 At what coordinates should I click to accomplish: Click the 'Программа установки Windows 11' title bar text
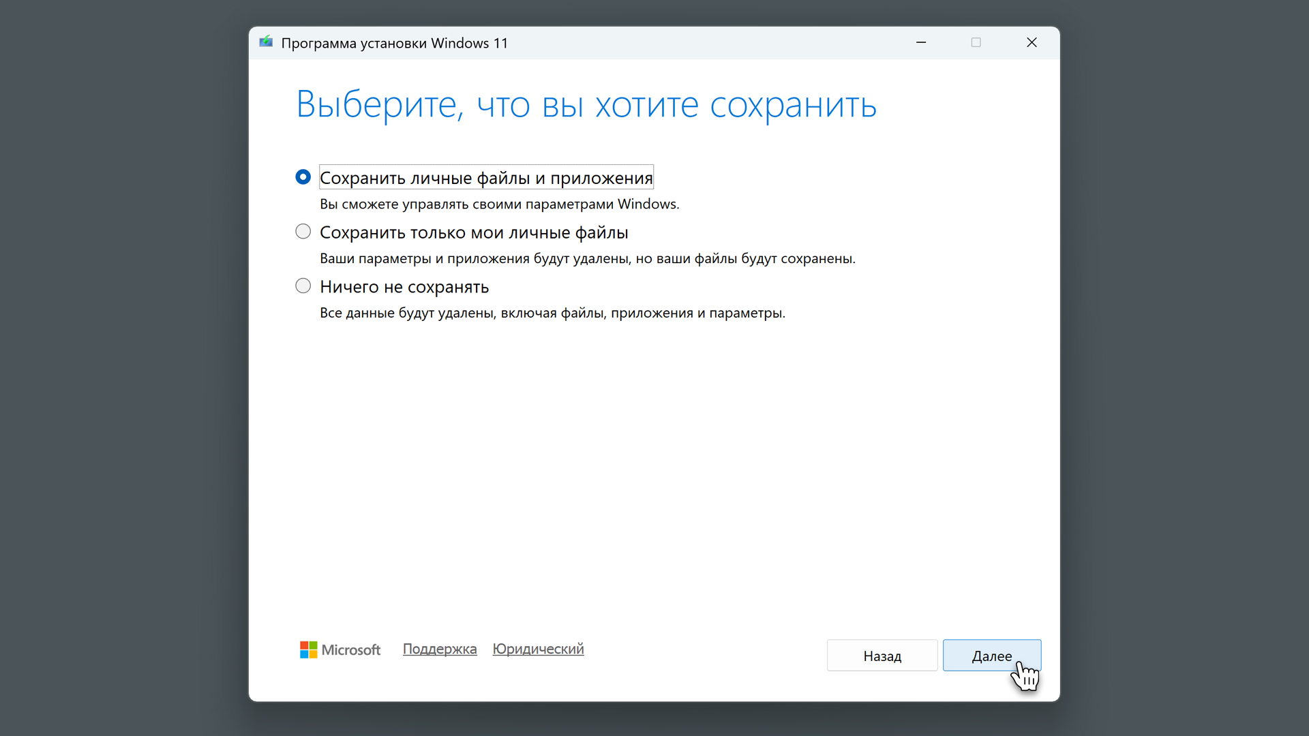pos(394,43)
